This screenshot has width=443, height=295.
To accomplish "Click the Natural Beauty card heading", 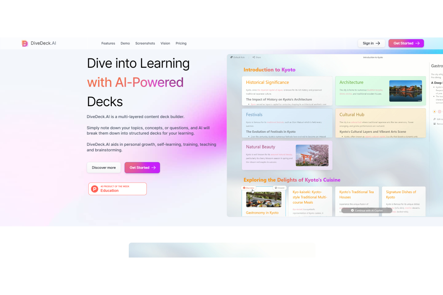I will (260, 147).
